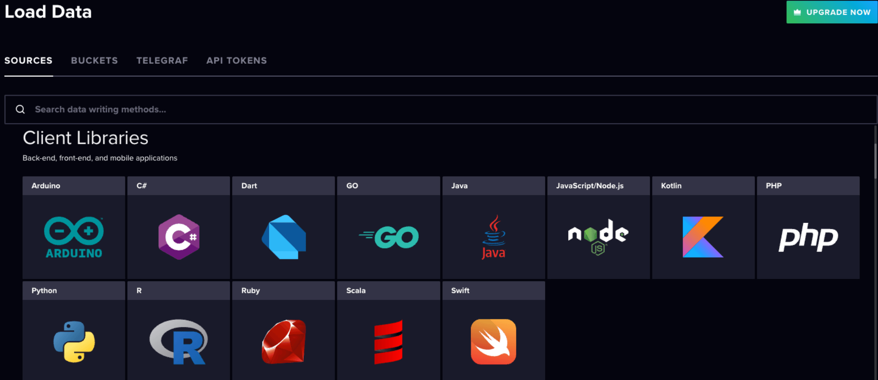Open the Arduino client library logo
Viewport: 878px width, 380px height.
[x=74, y=237]
